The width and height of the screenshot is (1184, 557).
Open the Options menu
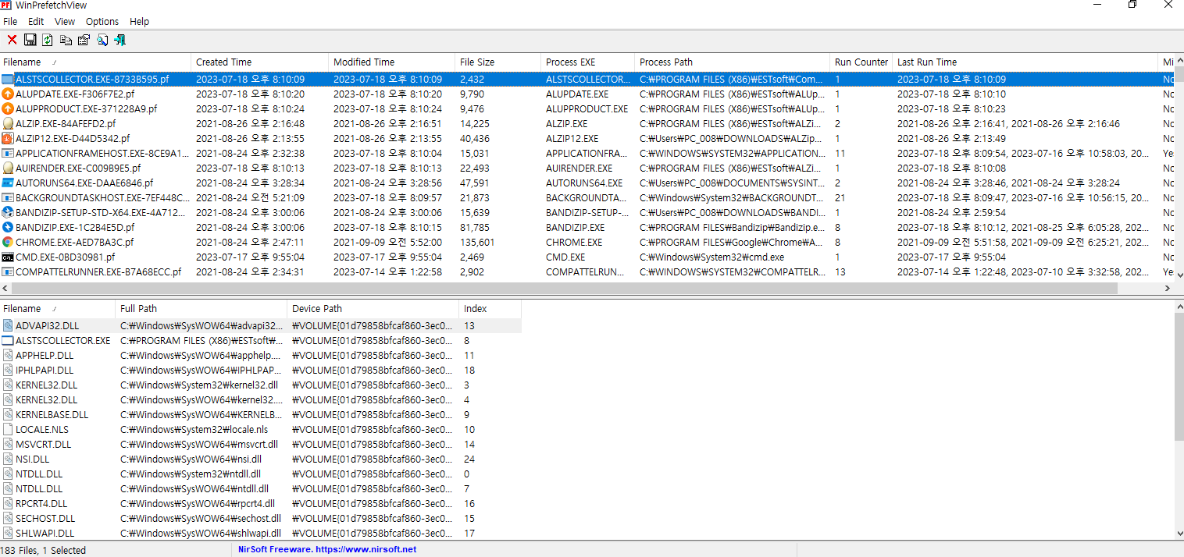coord(102,22)
